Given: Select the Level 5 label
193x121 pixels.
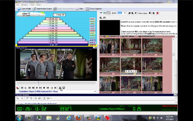Looking at the screenshot, I should (x=92, y=28).
